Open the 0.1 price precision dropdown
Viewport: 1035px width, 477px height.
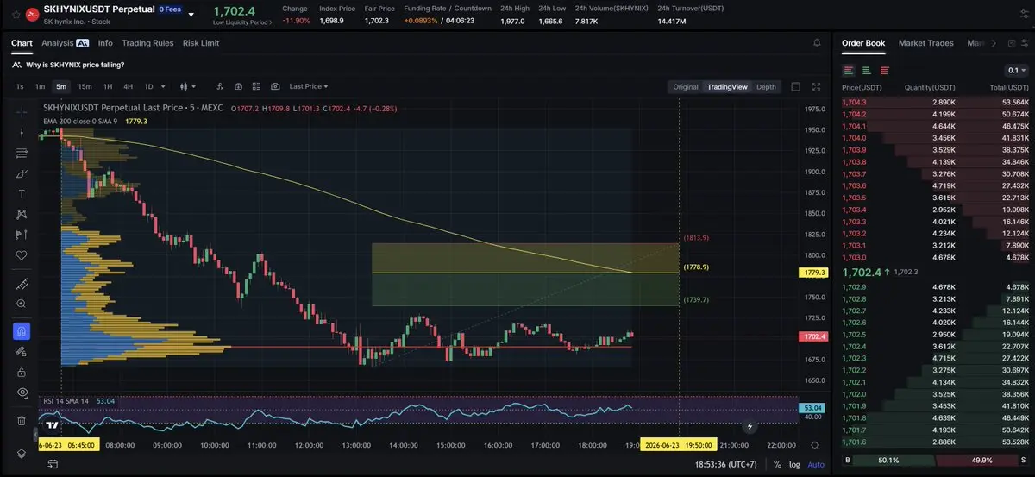click(1017, 71)
